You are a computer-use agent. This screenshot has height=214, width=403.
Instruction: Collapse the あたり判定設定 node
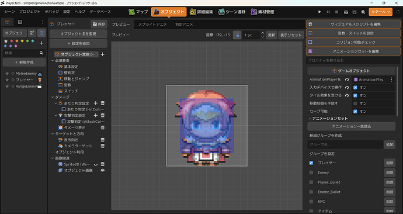coord(55,103)
